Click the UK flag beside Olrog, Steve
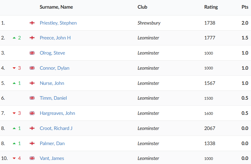 tap(32, 53)
